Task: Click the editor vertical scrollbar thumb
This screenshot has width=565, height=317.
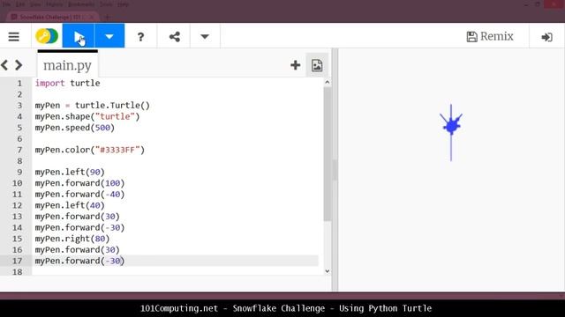Action: tap(328, 155)
